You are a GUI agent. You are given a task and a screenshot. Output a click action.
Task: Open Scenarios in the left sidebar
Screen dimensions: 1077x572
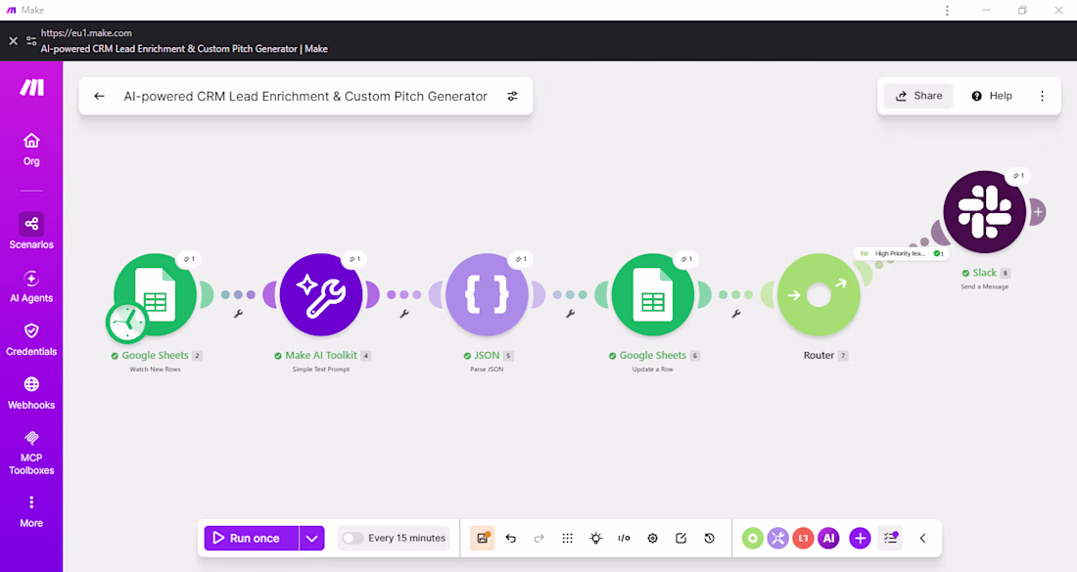(x=31, y=231)
